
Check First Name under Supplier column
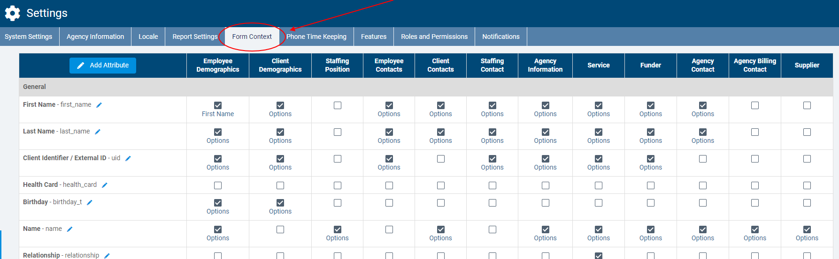tap(807, 105)
